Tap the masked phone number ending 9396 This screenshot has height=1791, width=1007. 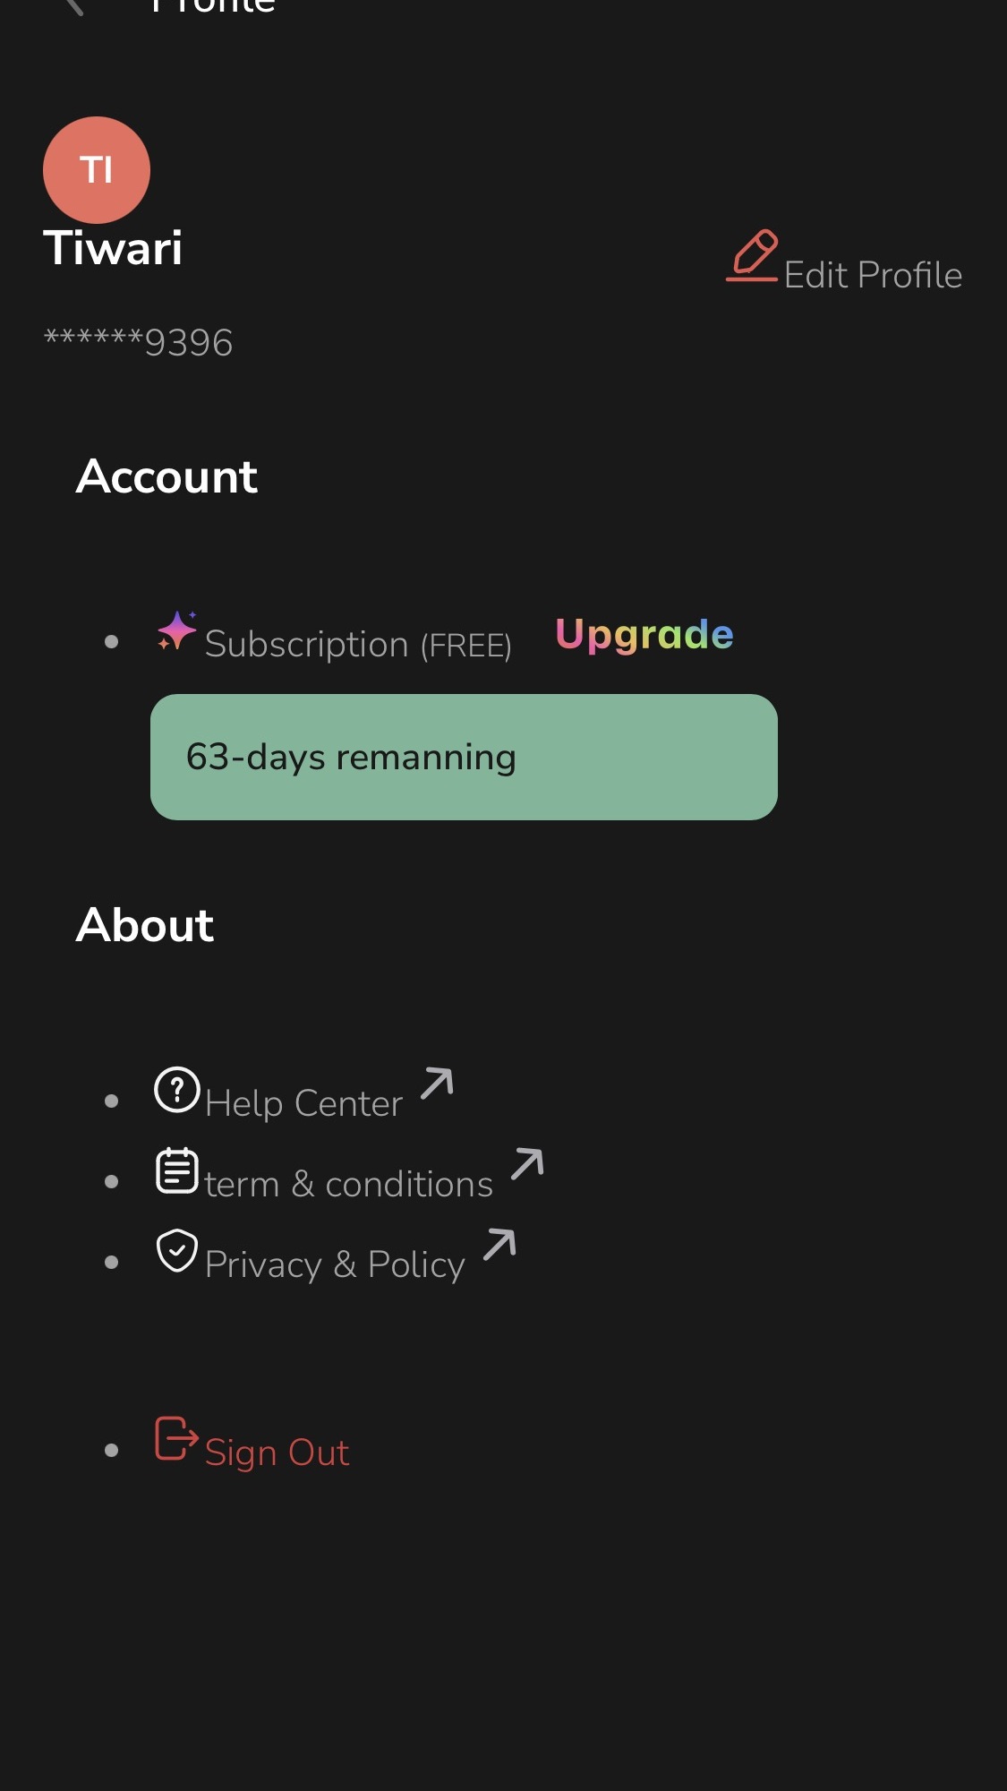139,342
